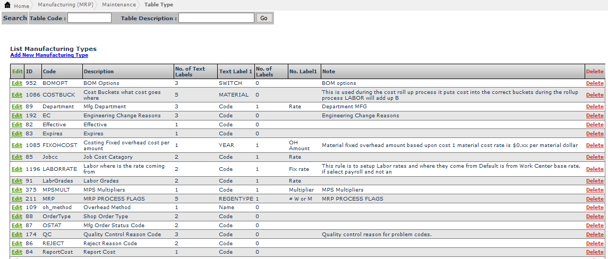Edit the ReportCost row

click(x=17, y=252)
